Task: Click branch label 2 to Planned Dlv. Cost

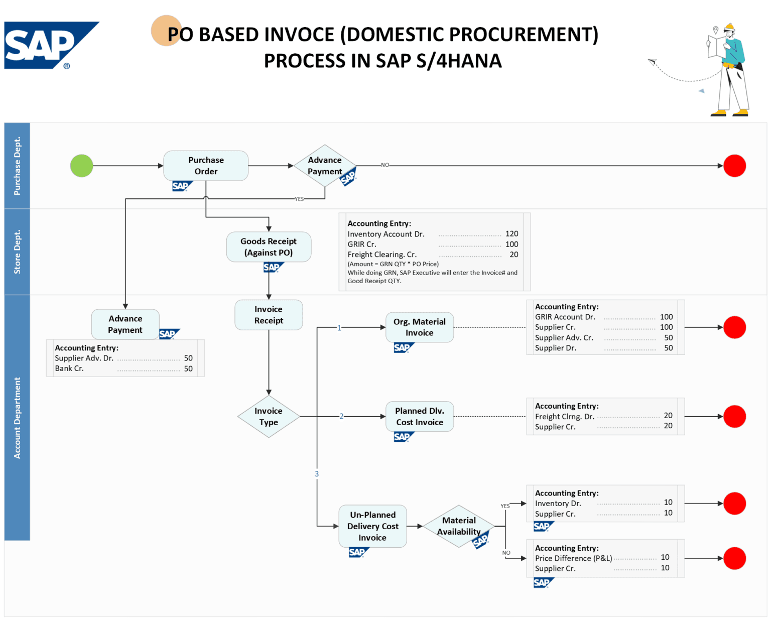Action: pyautogui.click(x=341, y=416)
